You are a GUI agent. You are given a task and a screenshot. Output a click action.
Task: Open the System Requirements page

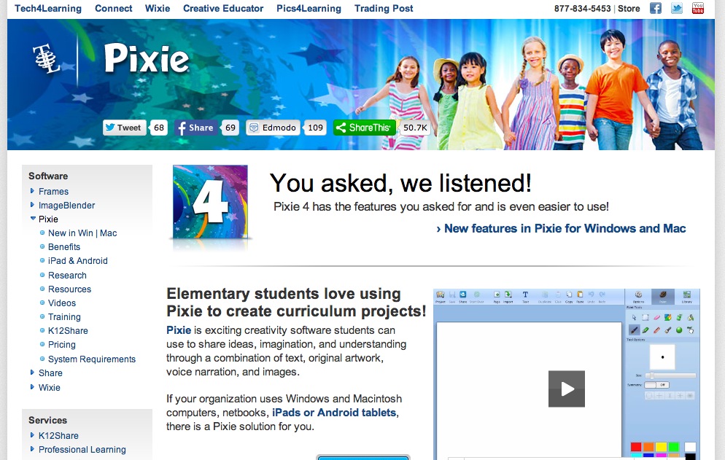pyautogui.click(x=92, y=359)
